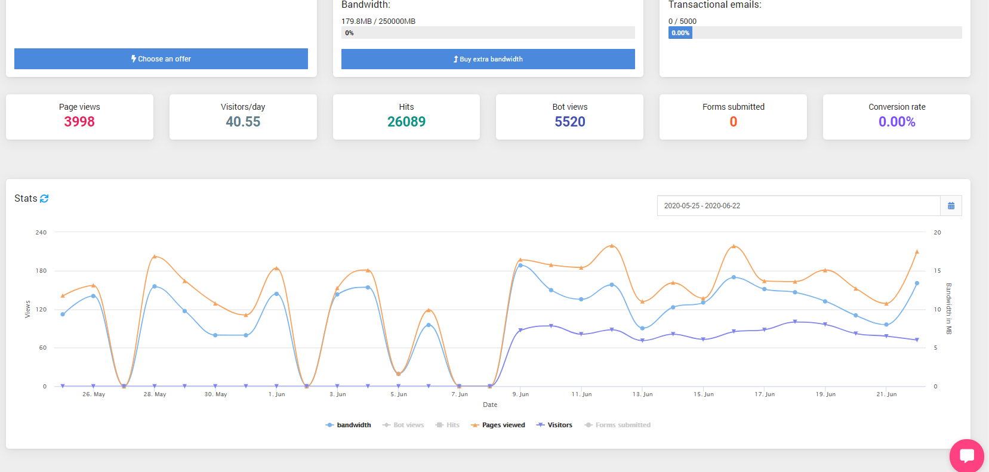Click the 15. Jun axis label
The width and height of the screenshot is (989, 472).
tap(704, 394)
